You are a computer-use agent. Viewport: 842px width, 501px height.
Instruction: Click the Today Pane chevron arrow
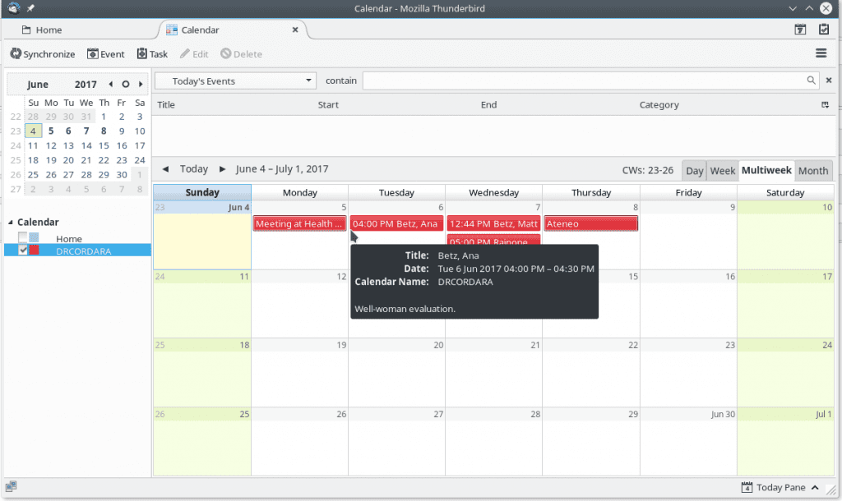tap(815, 487)
